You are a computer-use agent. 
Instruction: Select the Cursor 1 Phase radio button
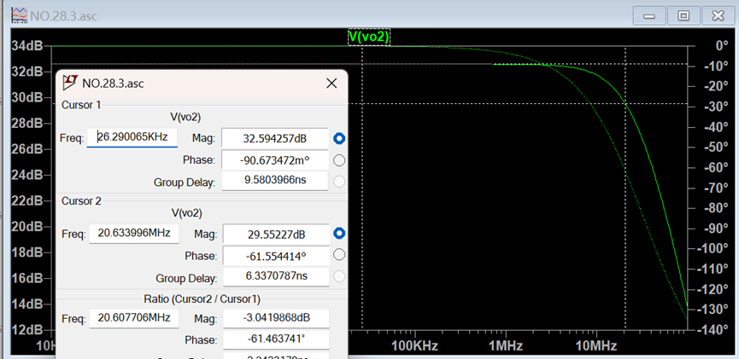(x=339, y=159)
